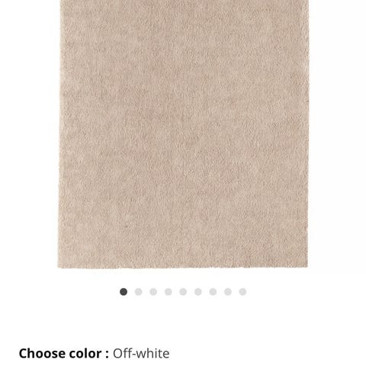Select the sixth carousel dot
The image size is (366, 366).
tap(198, 292)
